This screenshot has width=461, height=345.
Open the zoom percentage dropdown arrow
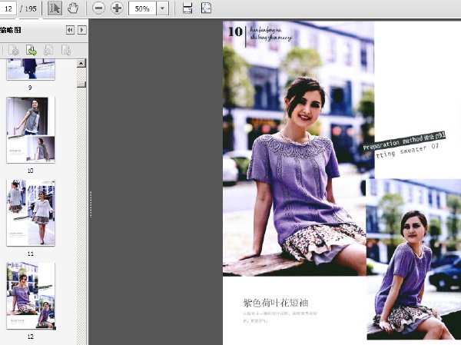(162, 8)
